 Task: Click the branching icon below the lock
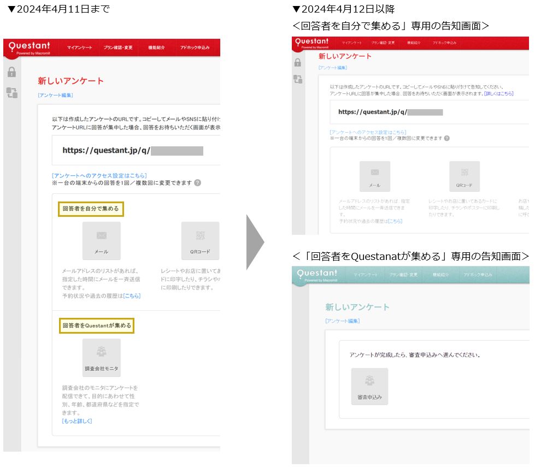(x=12, y=93)
